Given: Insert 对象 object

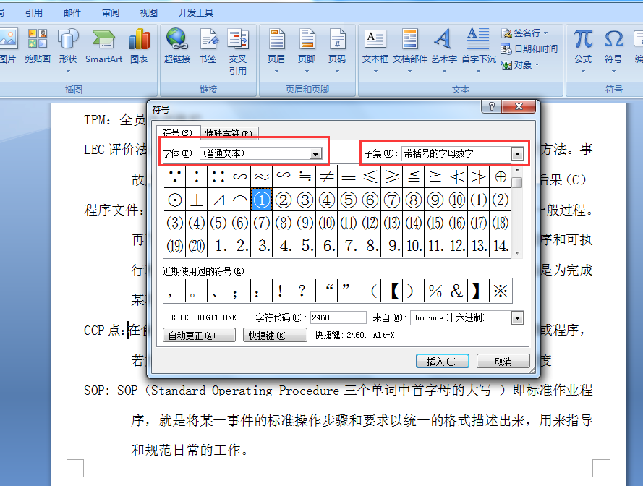Looking at the screenshot, I should 520,65.
